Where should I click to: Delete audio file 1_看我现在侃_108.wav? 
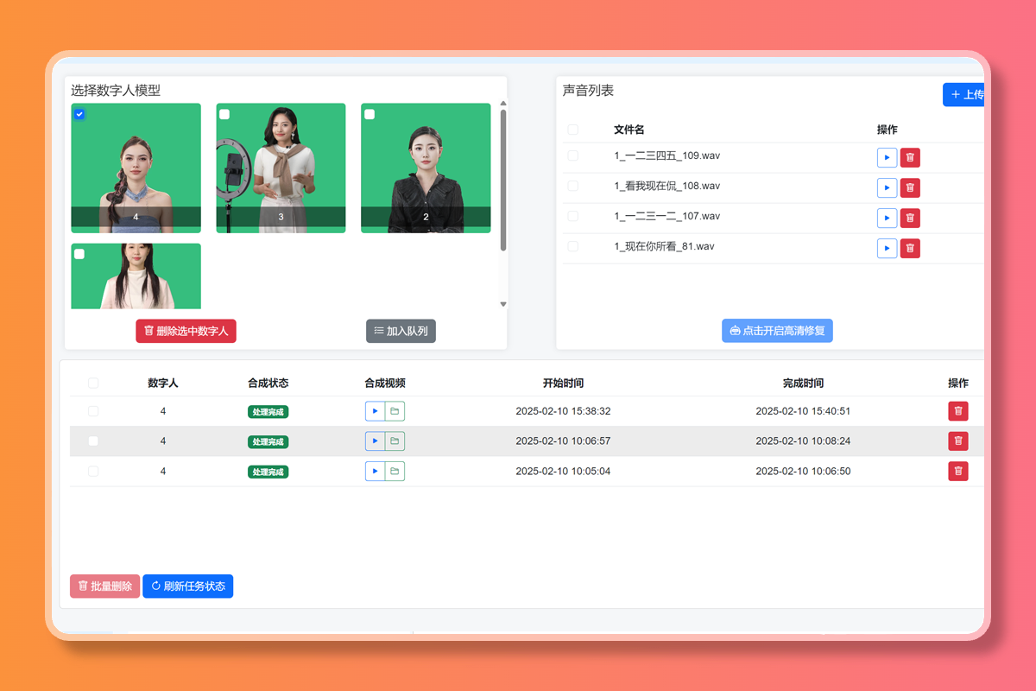point(910,187)
